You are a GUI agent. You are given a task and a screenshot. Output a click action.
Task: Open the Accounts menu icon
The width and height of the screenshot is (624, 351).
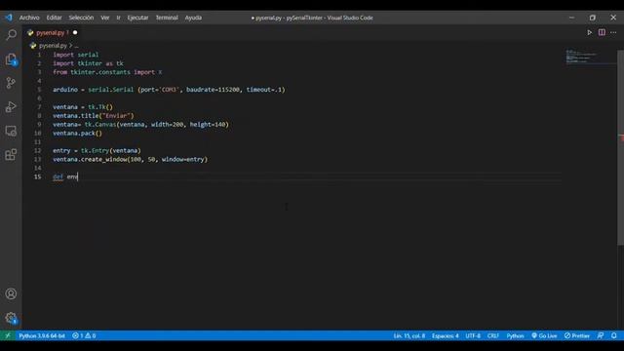11,293
